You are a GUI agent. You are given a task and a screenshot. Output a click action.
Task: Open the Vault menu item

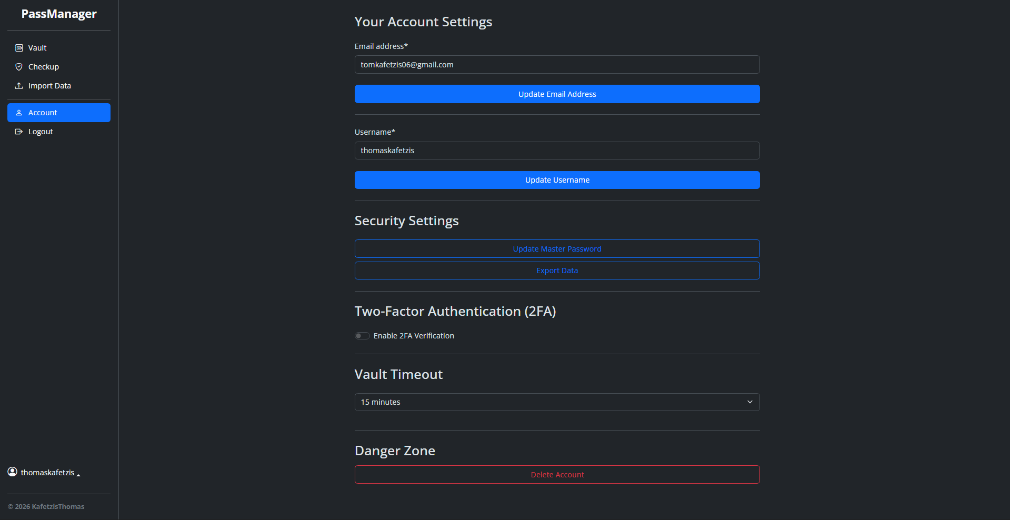pos(59,48)
